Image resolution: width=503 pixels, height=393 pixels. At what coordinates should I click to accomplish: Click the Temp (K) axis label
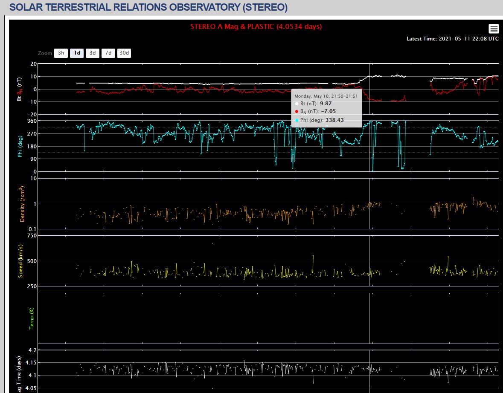[32, 318]
